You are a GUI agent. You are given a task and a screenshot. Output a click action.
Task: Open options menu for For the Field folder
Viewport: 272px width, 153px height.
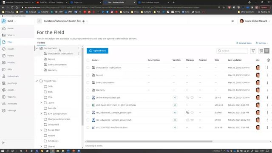79,48
